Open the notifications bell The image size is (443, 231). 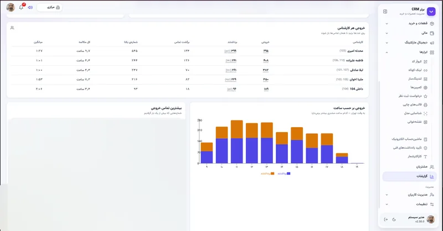tap(21, 7)
